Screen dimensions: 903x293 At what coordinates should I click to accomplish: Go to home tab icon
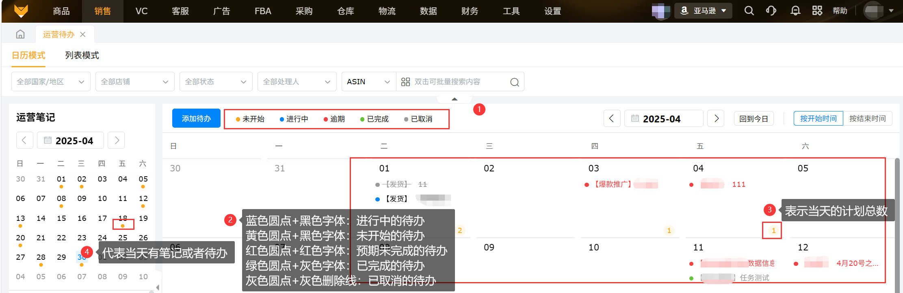click(20, 34)
